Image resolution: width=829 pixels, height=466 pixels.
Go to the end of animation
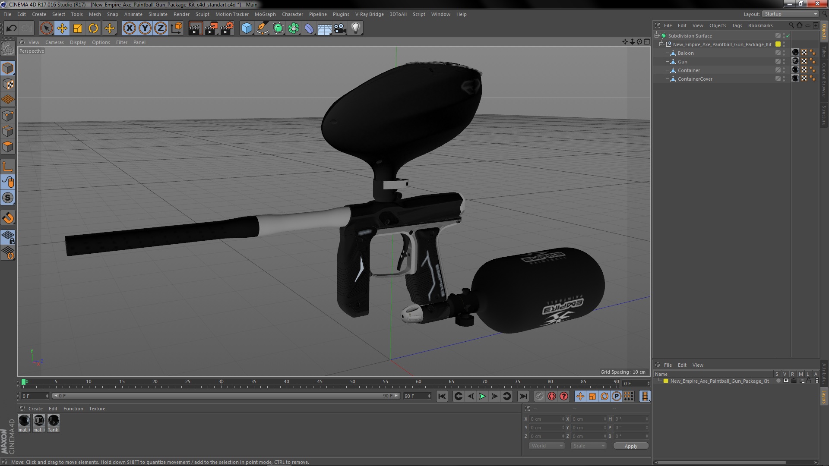(523, 396)
